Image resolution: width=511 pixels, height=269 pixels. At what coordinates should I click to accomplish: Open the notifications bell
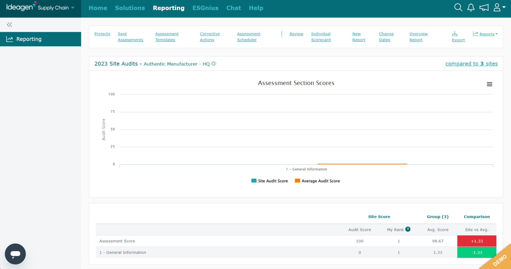pos(471,7)
